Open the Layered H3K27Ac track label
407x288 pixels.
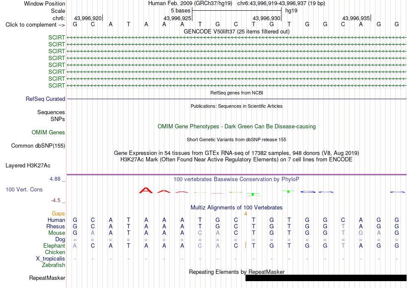28,165
